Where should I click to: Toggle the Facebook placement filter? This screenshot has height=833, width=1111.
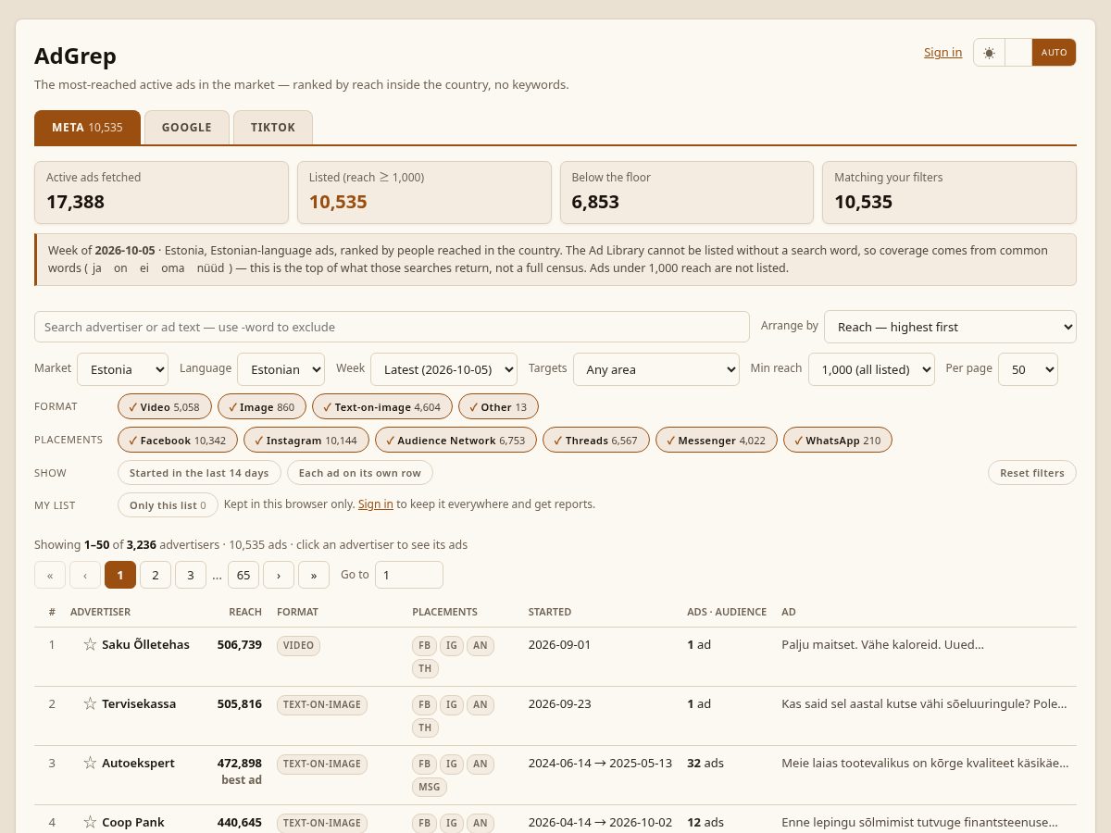coord(178,440)
